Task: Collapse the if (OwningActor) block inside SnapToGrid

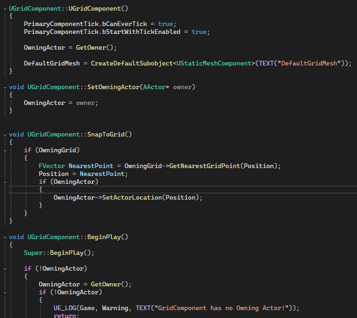Action: 5,182
